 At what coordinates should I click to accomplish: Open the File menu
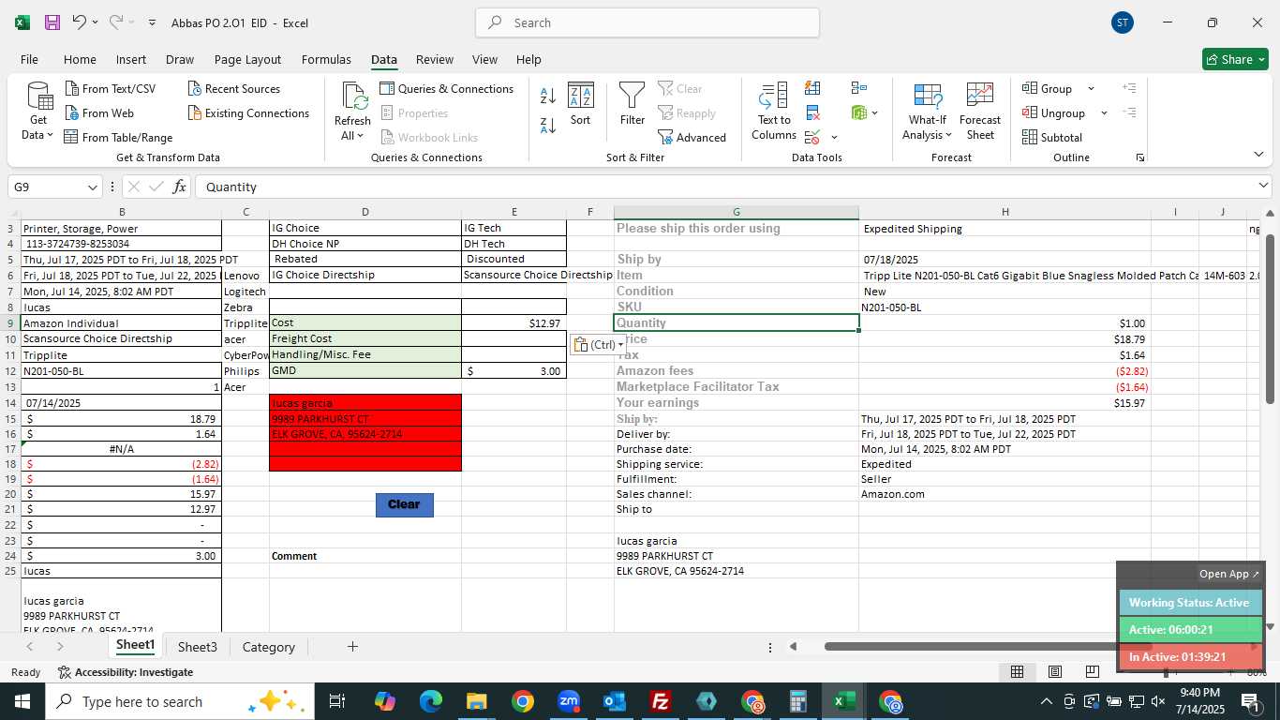coord(29,59)
